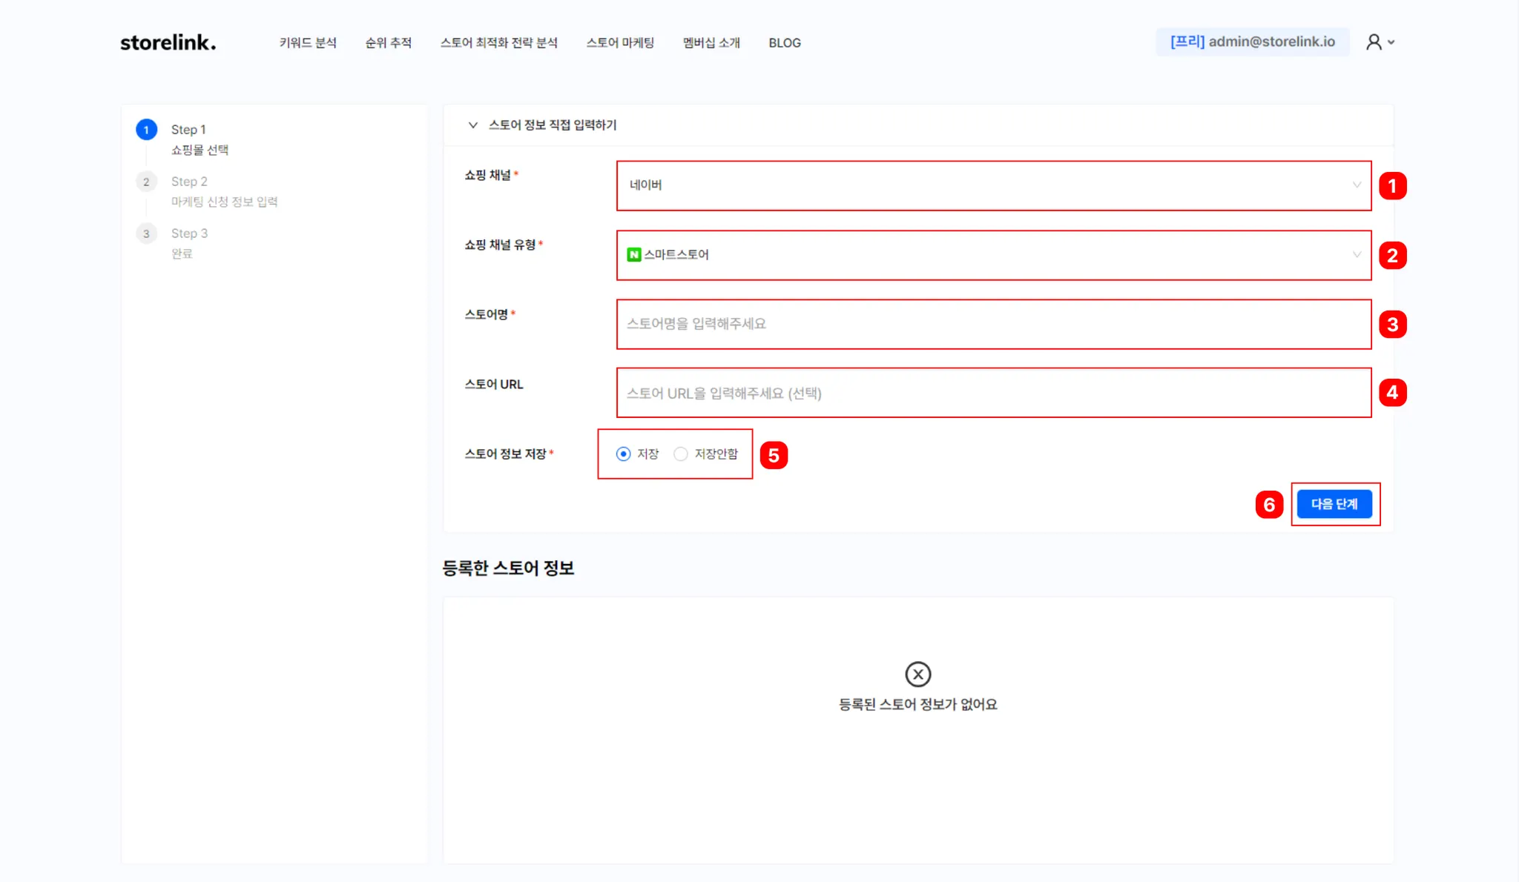The height and width of the screenshot is (882, 1519).
Task: Open the BLOG link
Action: (784, 43)
